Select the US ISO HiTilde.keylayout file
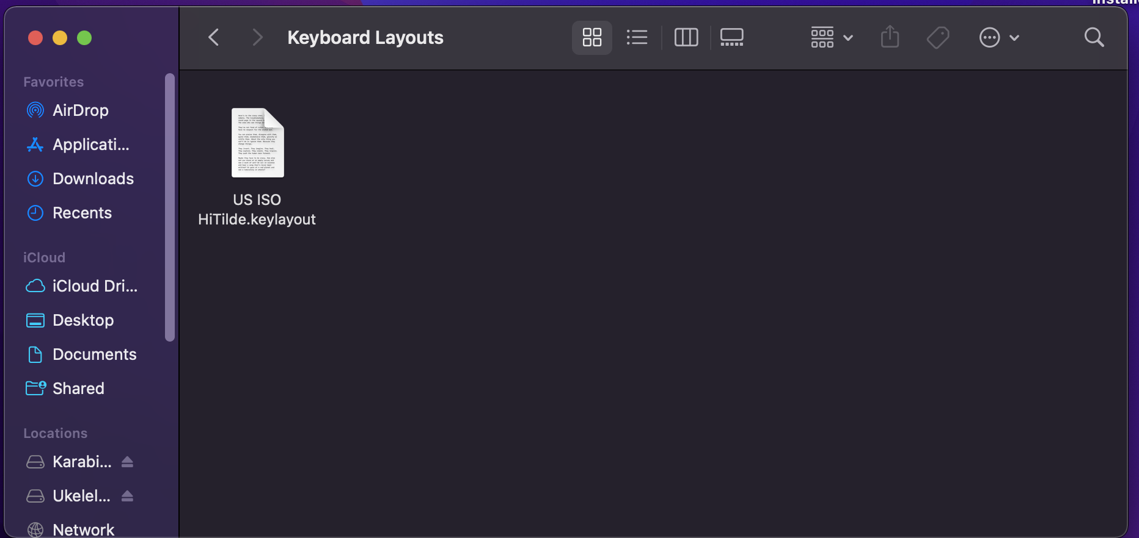This screenshot has width=1139, height=538. pyautogui.click(x=257, y=143)
